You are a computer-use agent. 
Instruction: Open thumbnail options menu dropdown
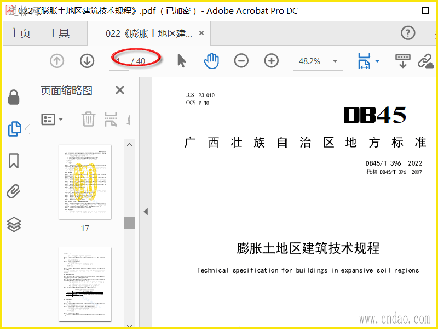(x=52, y=119)
